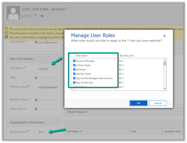Click the lock icon beside Mobile Phone

coord(36,100)
